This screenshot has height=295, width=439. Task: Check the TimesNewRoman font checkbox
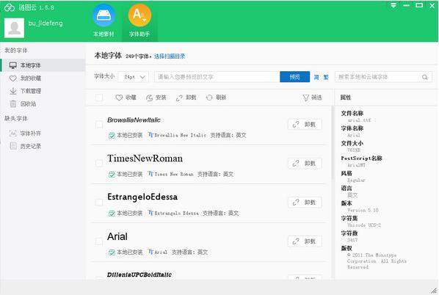(x=99, y=163)
